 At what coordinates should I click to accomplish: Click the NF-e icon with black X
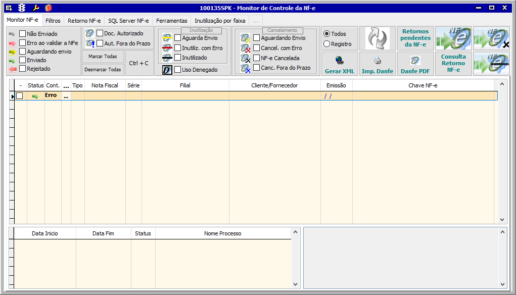coord(491,38)
